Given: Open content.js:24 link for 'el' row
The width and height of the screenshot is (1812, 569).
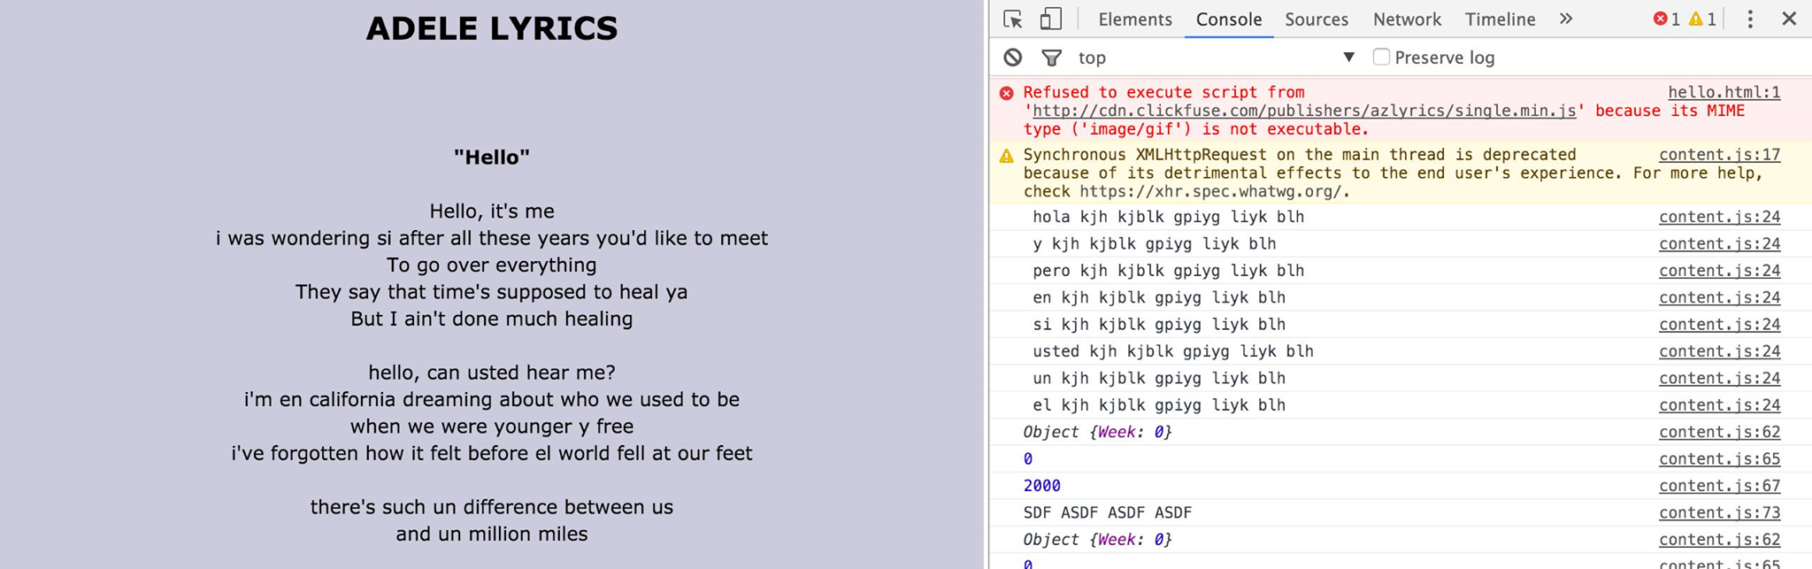Looking at the screenshot, I should tap(1720, 405).
